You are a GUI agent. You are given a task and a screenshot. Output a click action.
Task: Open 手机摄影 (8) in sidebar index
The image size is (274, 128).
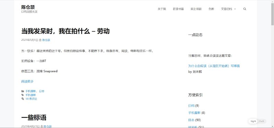(x=194, y=113)
